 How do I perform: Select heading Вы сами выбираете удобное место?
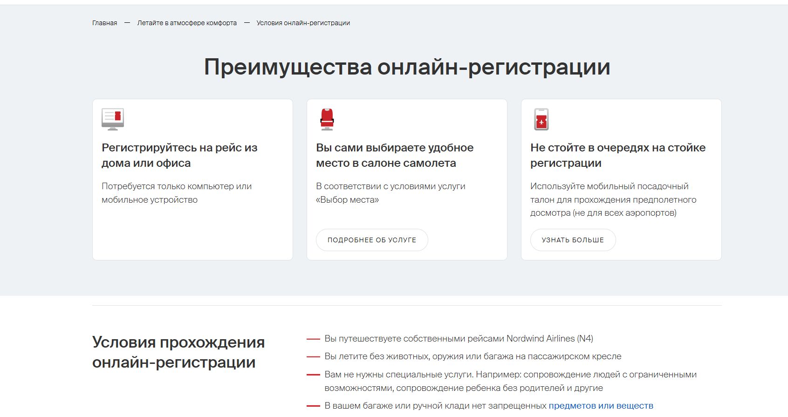395,155
